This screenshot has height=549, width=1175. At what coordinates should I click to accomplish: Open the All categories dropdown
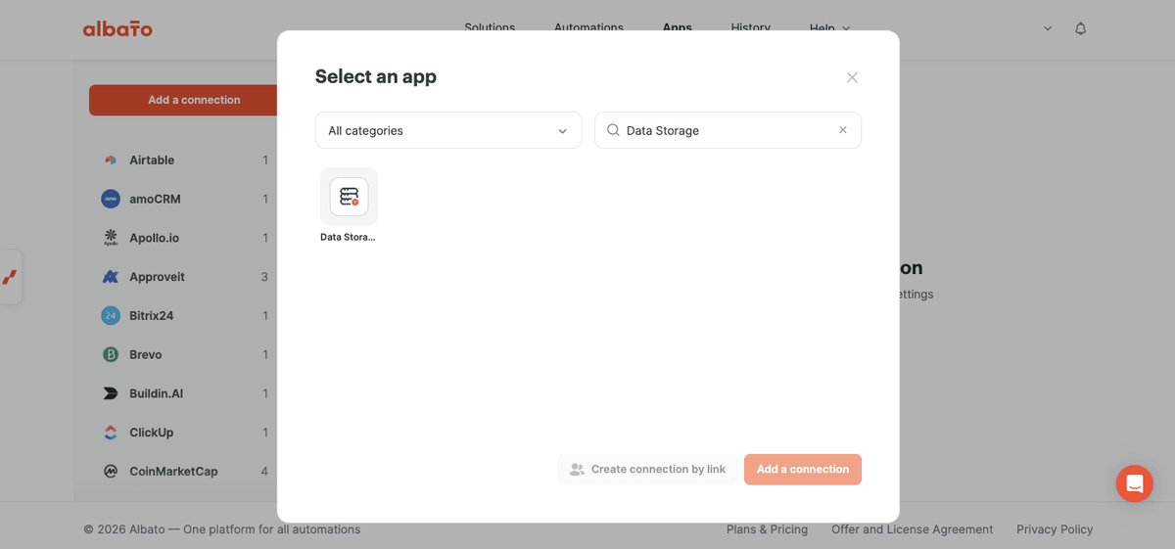point(448,130)
